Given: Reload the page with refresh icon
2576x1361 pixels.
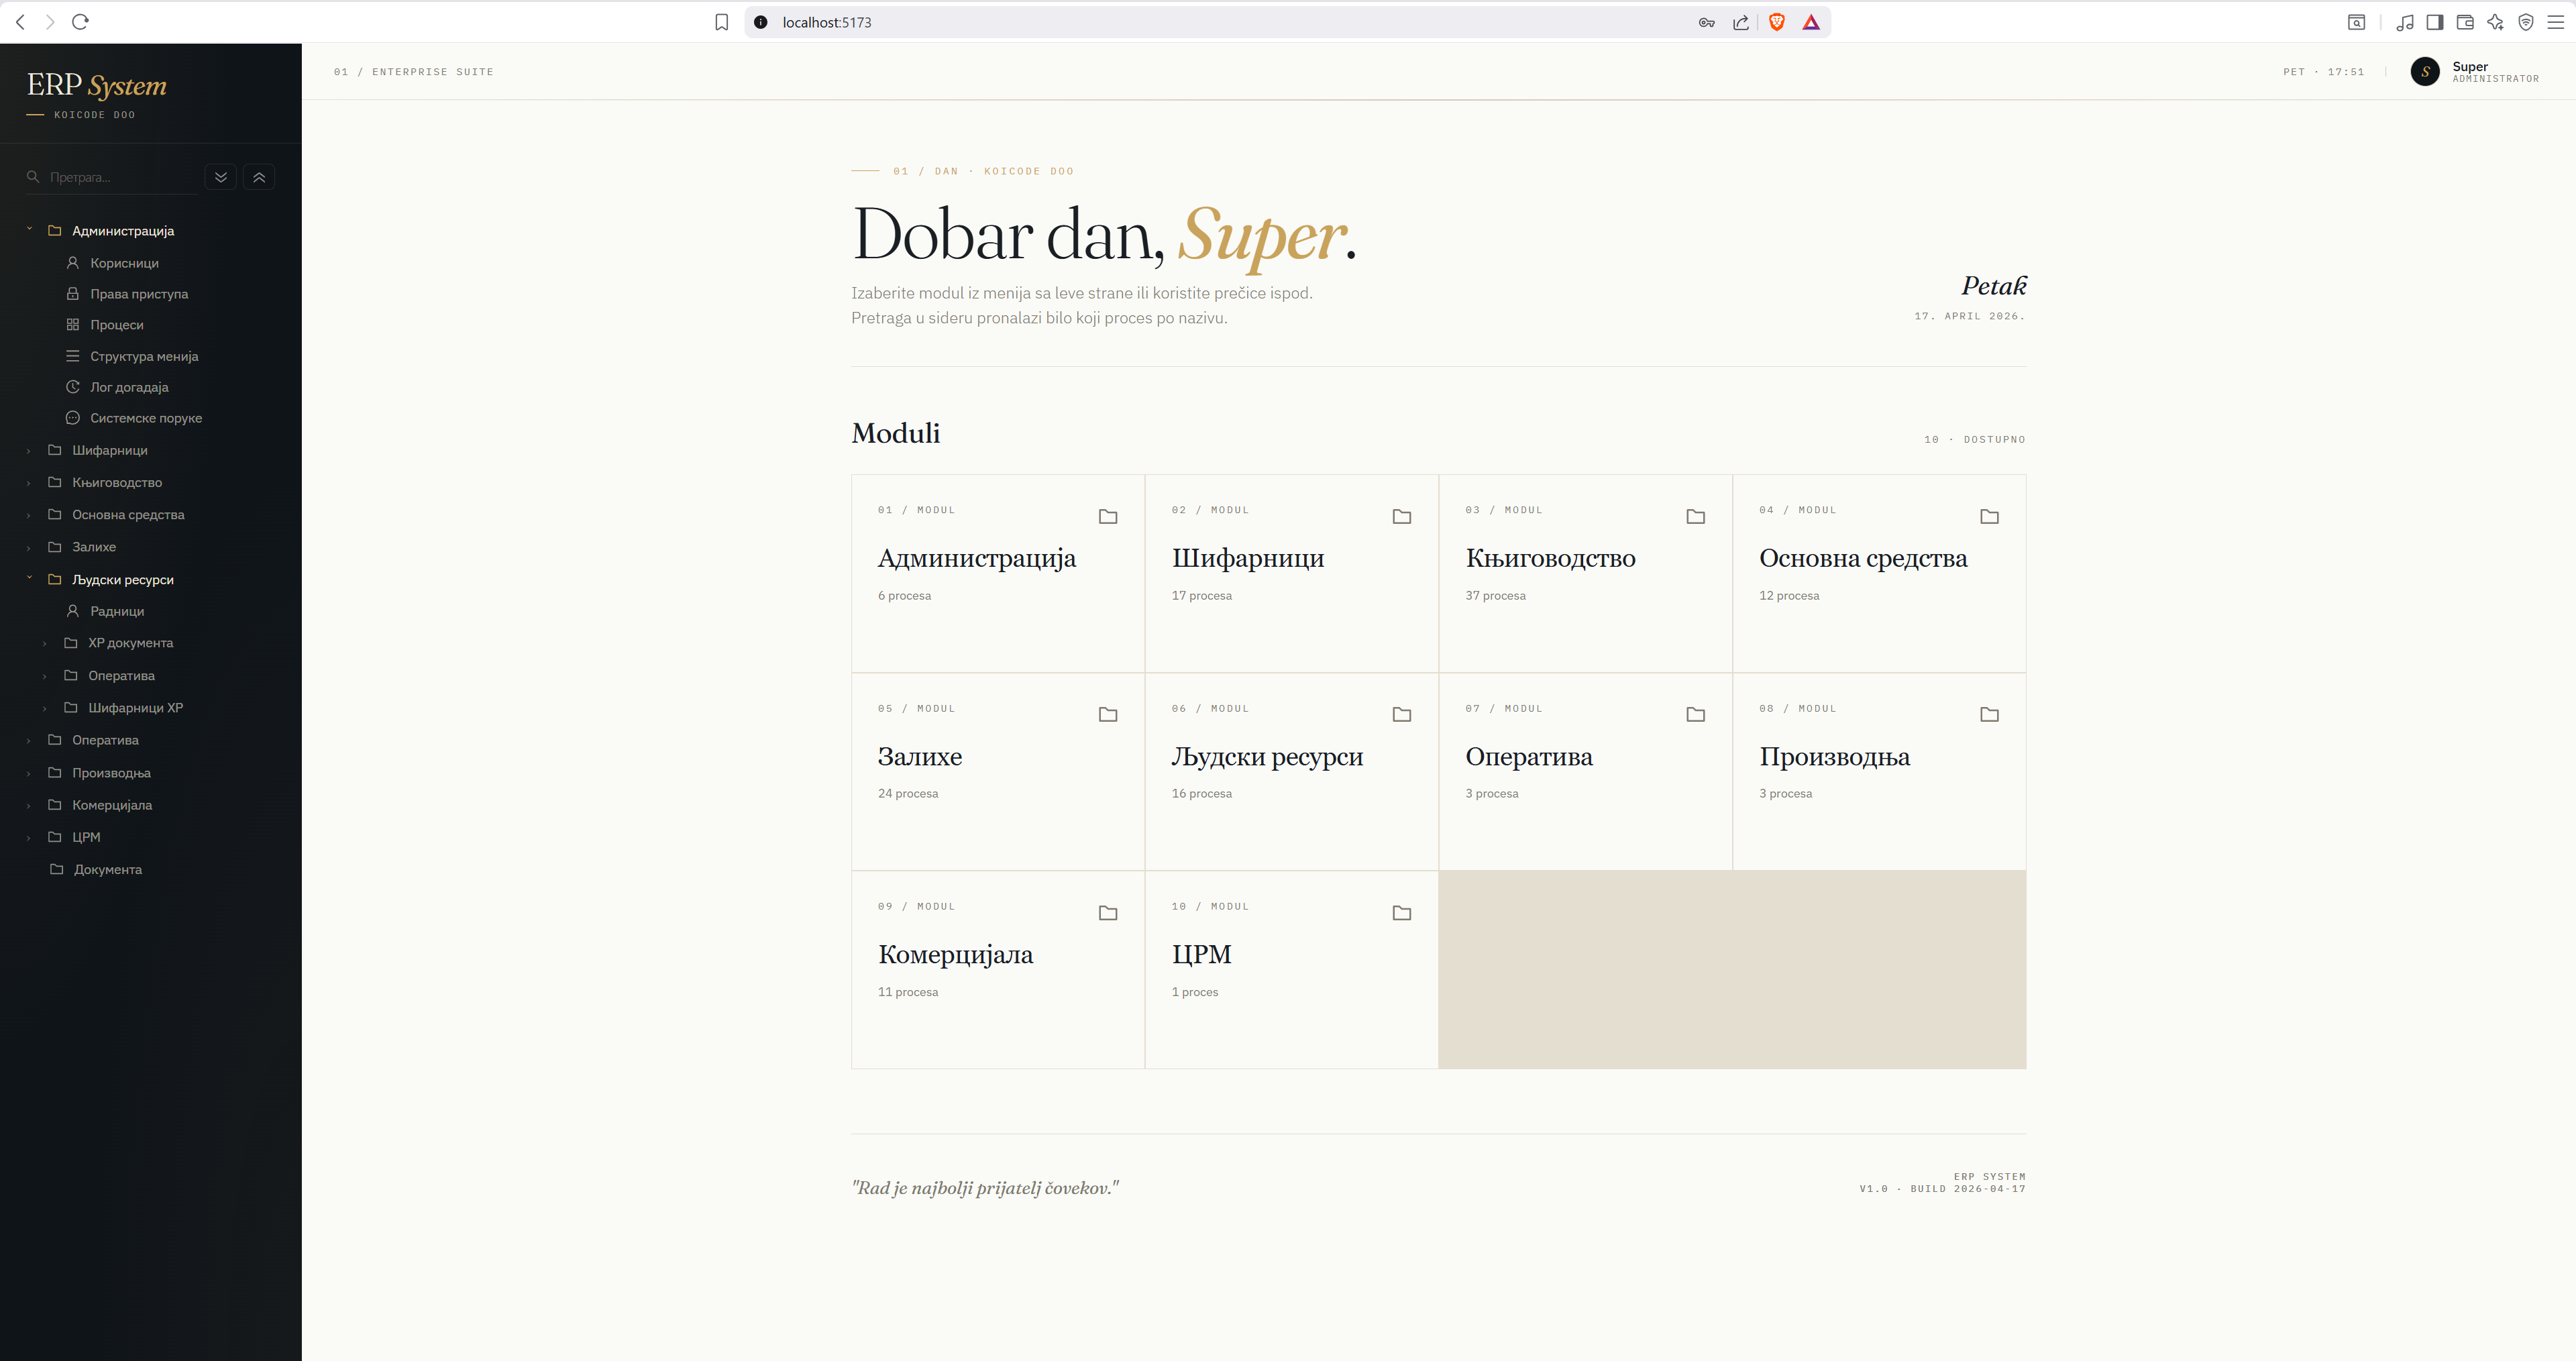Looking at the screenshot, I should [x=81, y=22].
